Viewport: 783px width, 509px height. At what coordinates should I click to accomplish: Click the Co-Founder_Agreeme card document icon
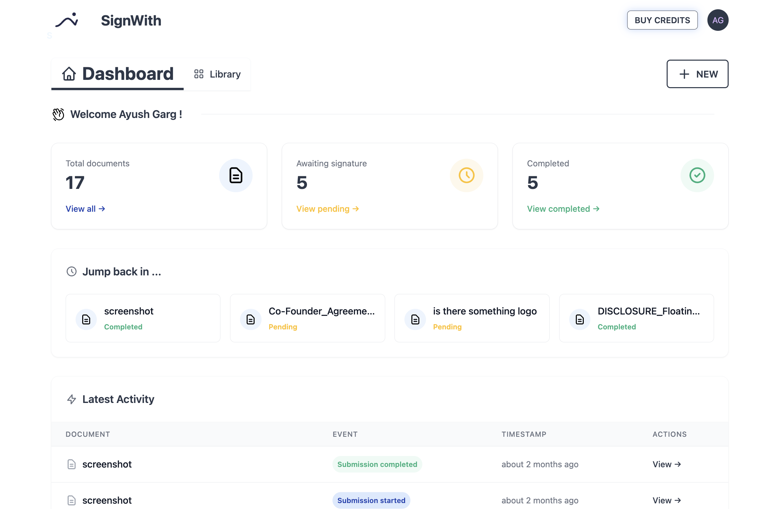[251, 319]
